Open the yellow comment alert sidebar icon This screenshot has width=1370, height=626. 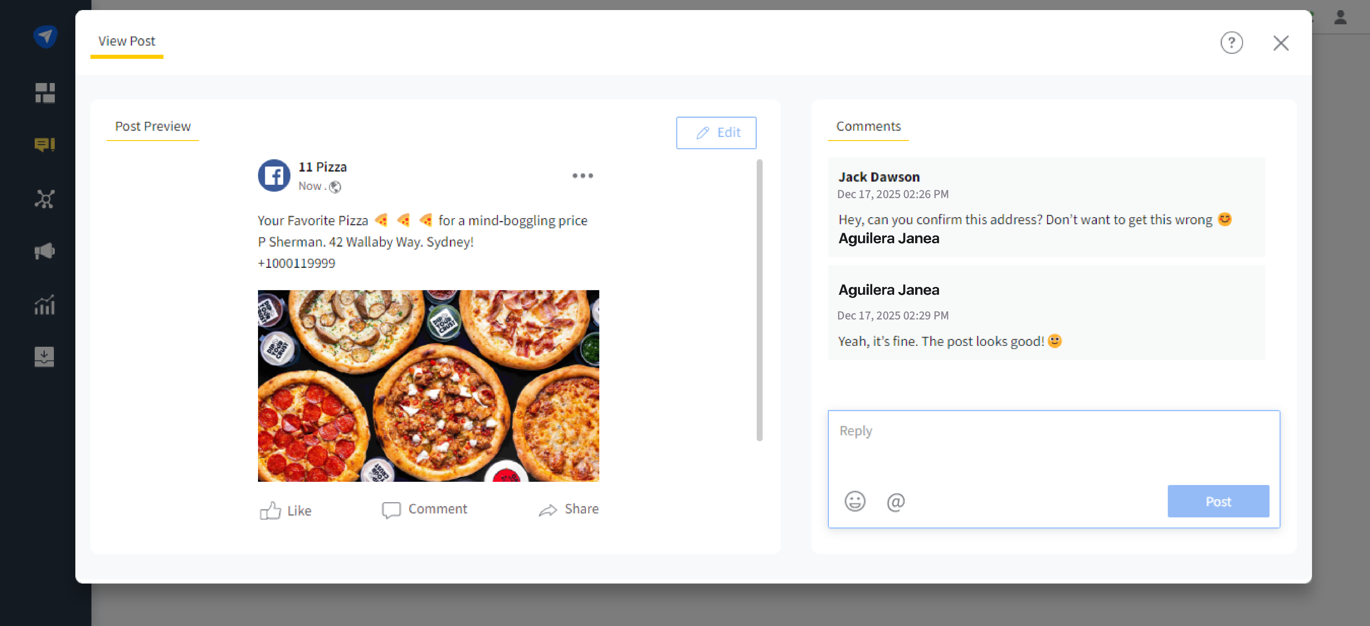45,145
